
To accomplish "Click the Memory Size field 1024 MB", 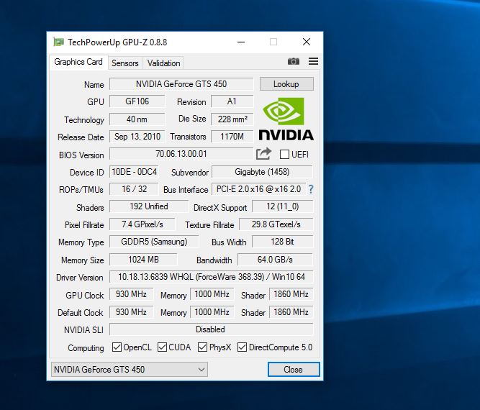I will click(x=143, y=260).
